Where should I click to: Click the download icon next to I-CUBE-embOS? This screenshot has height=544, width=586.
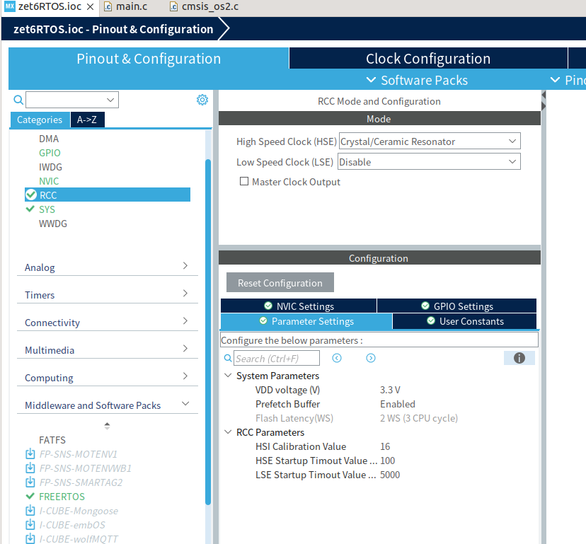30,525
